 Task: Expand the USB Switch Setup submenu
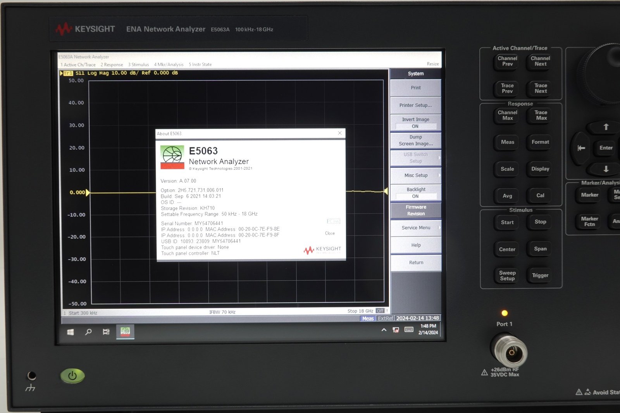point(416,158)
